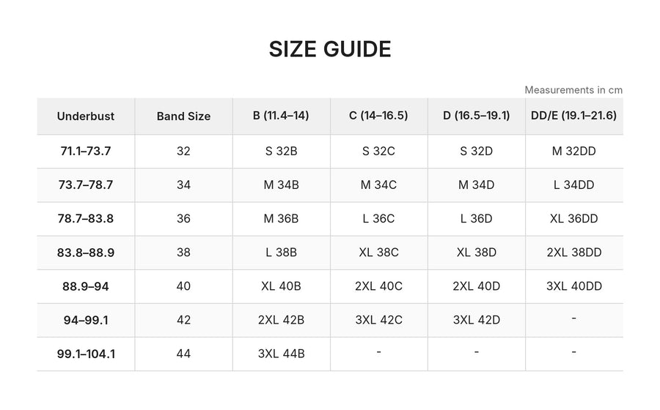This screenshot has height=410, width=660.
Task: Select the L 36D size cell
Action: [x=477, y=219]
